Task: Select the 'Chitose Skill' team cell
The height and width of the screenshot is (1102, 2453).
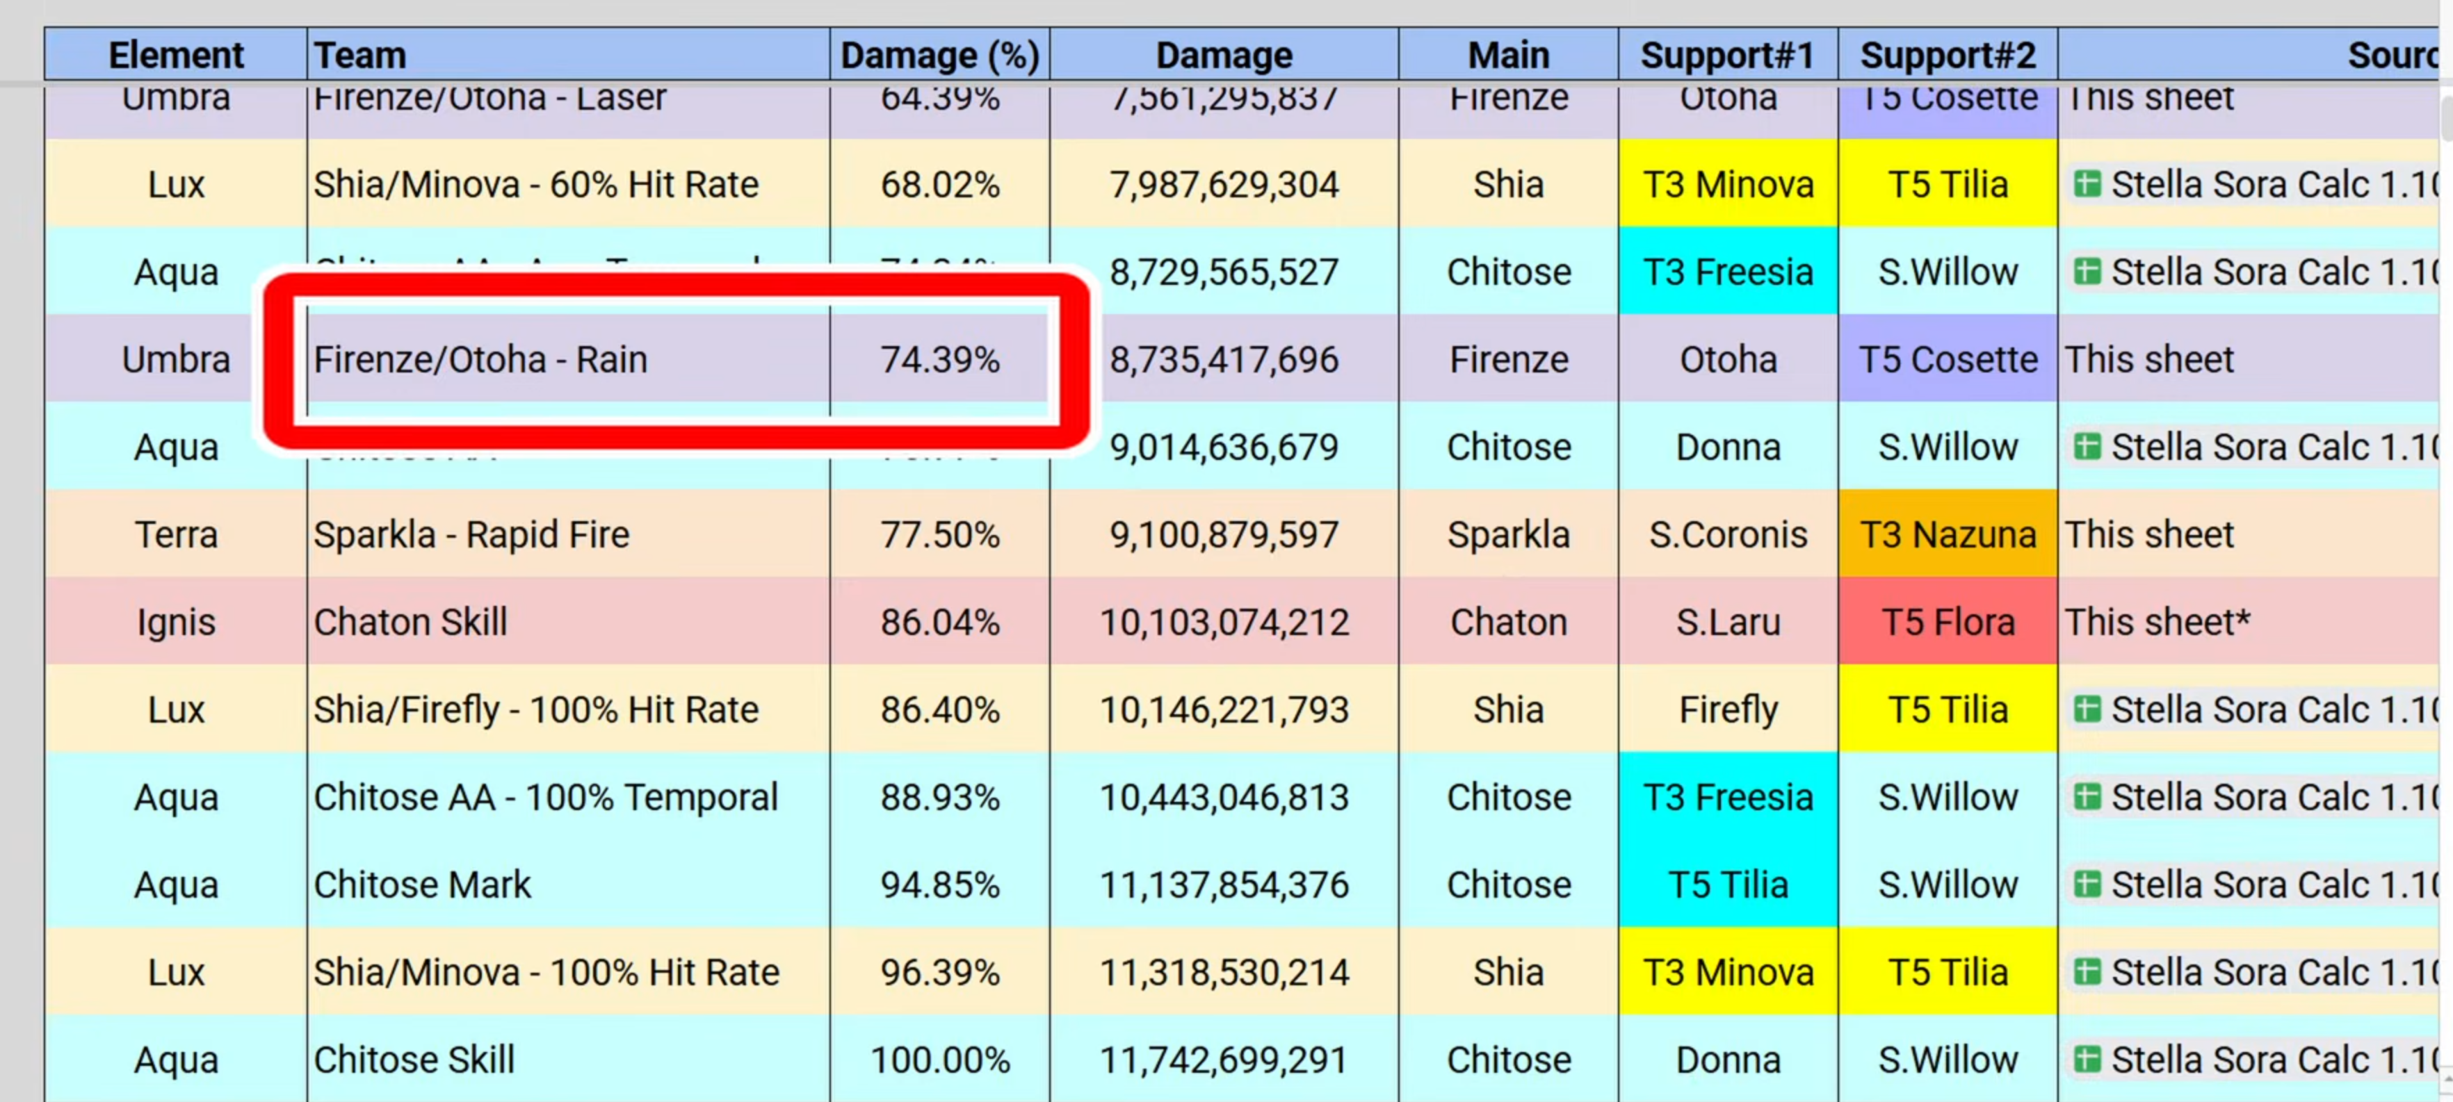Action: point(569,1059)
